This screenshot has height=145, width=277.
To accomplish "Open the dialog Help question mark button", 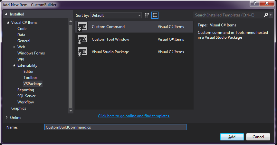I will pyautogui.click(x=254, y=3).
